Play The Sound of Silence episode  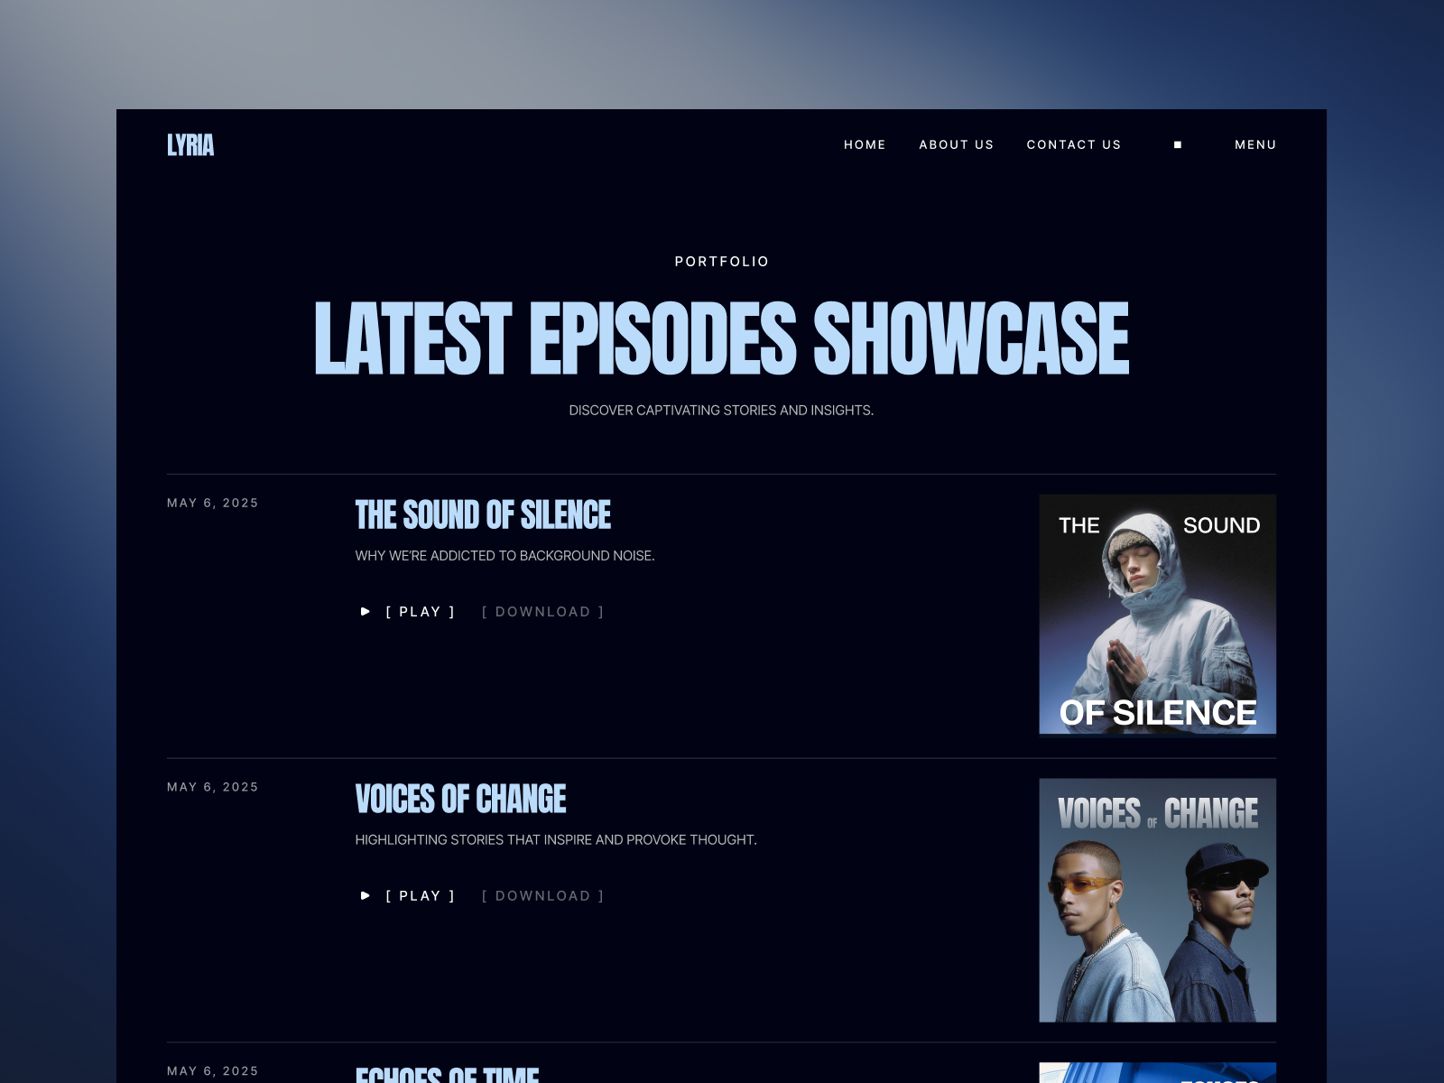tap(421, 612)
